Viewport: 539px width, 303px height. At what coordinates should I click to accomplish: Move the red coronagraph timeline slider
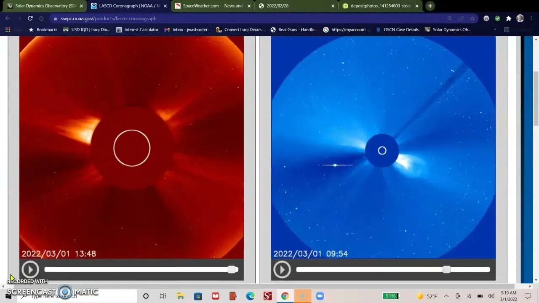pos(232,269)
